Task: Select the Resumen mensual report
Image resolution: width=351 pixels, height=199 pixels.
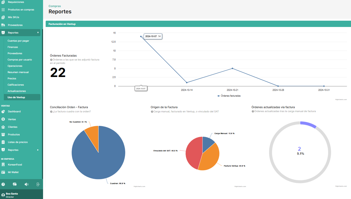Action: click(x=18, y=72)
